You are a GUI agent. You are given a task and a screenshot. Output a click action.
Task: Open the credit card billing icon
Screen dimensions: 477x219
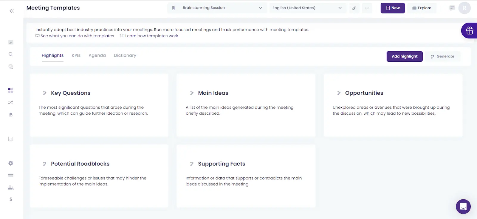pyautogui.click(x=11, y=175)
